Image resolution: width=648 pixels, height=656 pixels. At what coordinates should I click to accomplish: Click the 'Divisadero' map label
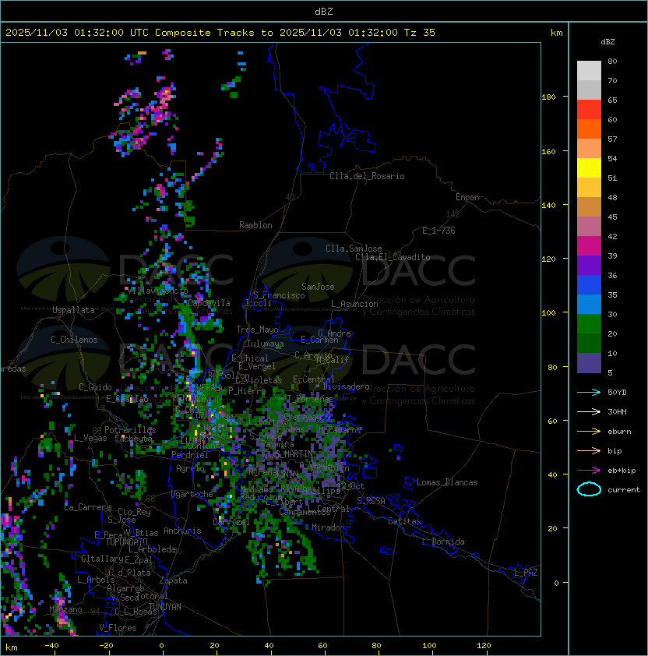(347, 386)
